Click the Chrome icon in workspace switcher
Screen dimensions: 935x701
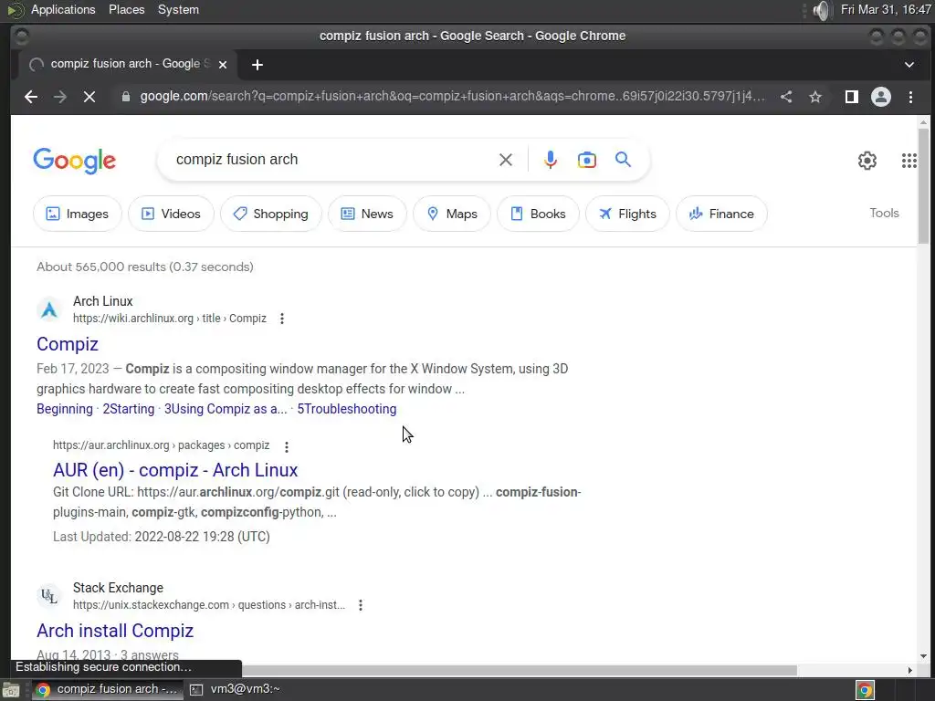coord(865,690)
